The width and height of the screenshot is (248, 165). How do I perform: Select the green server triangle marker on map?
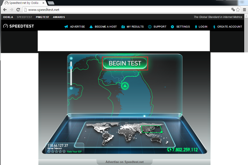(125, 86)
